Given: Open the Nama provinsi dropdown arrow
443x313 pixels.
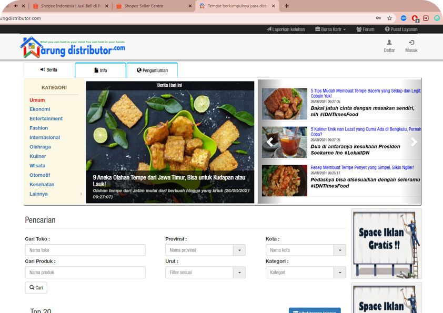Looking at the screenshot, I should (239, 250).
